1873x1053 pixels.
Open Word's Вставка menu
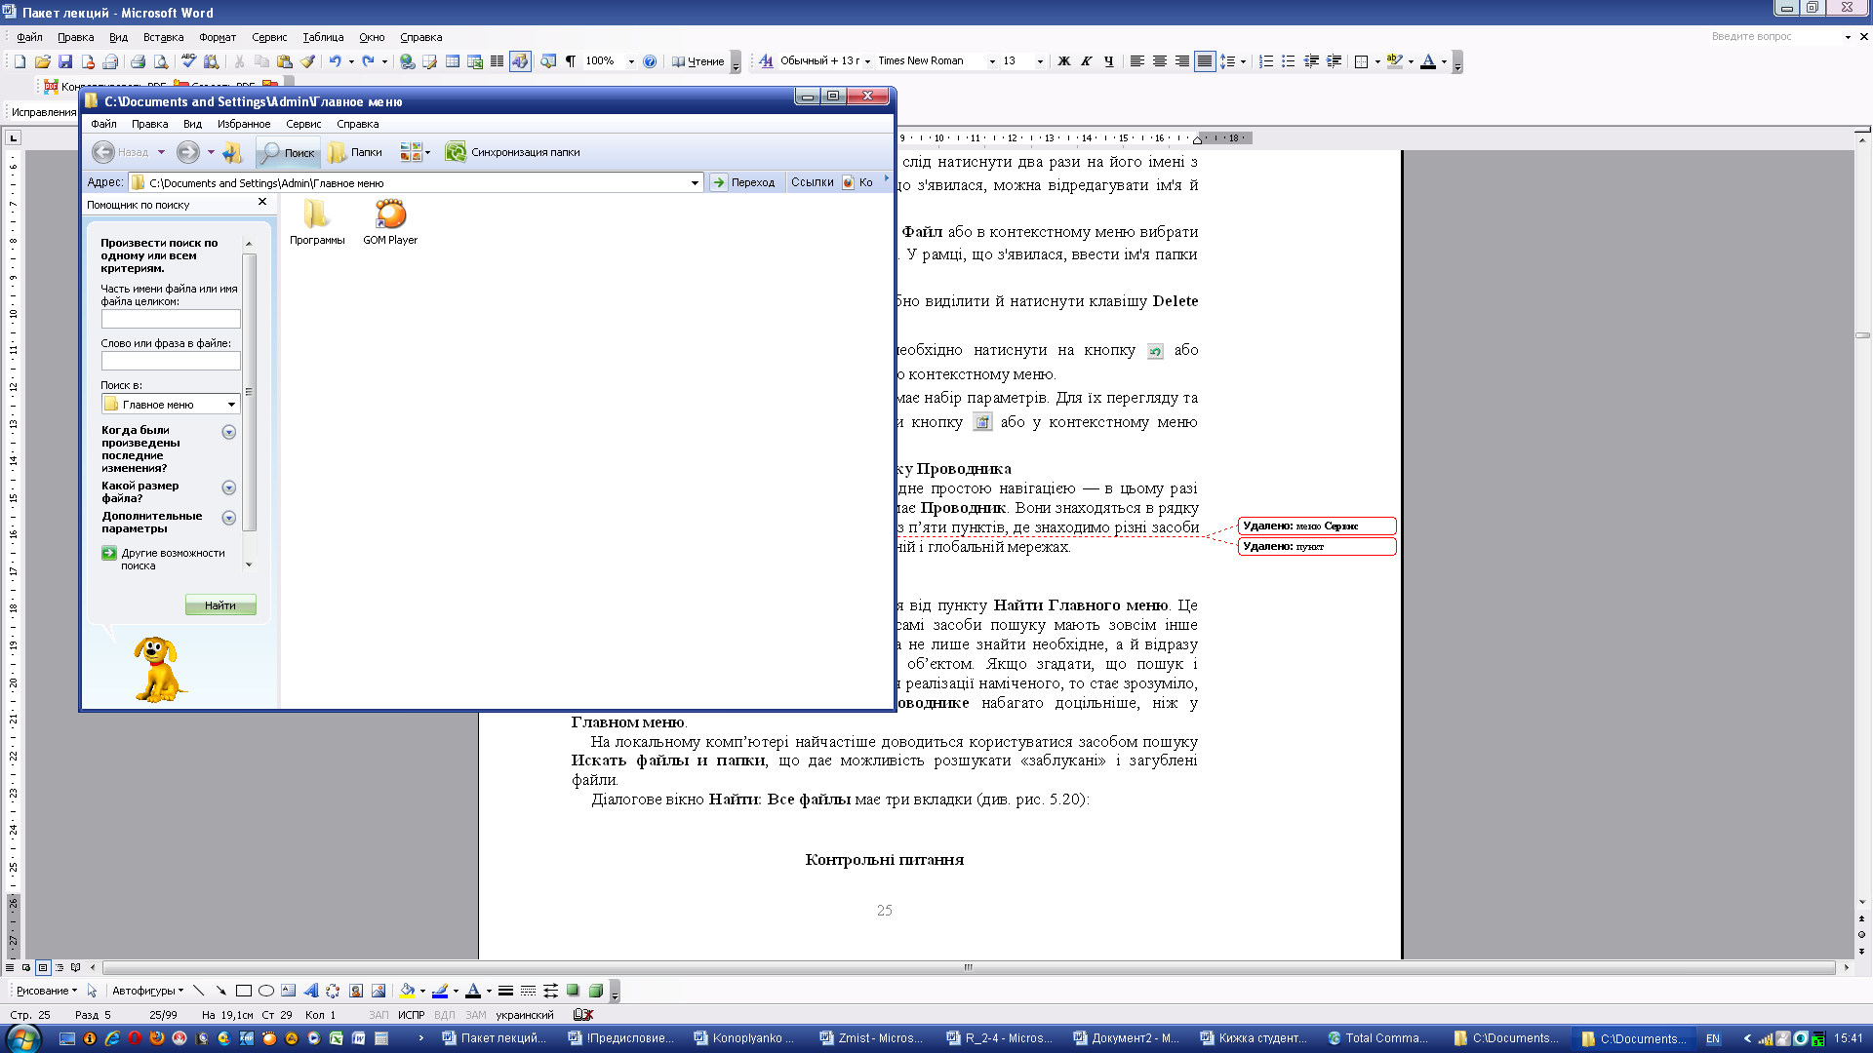(x=163, y=37)
